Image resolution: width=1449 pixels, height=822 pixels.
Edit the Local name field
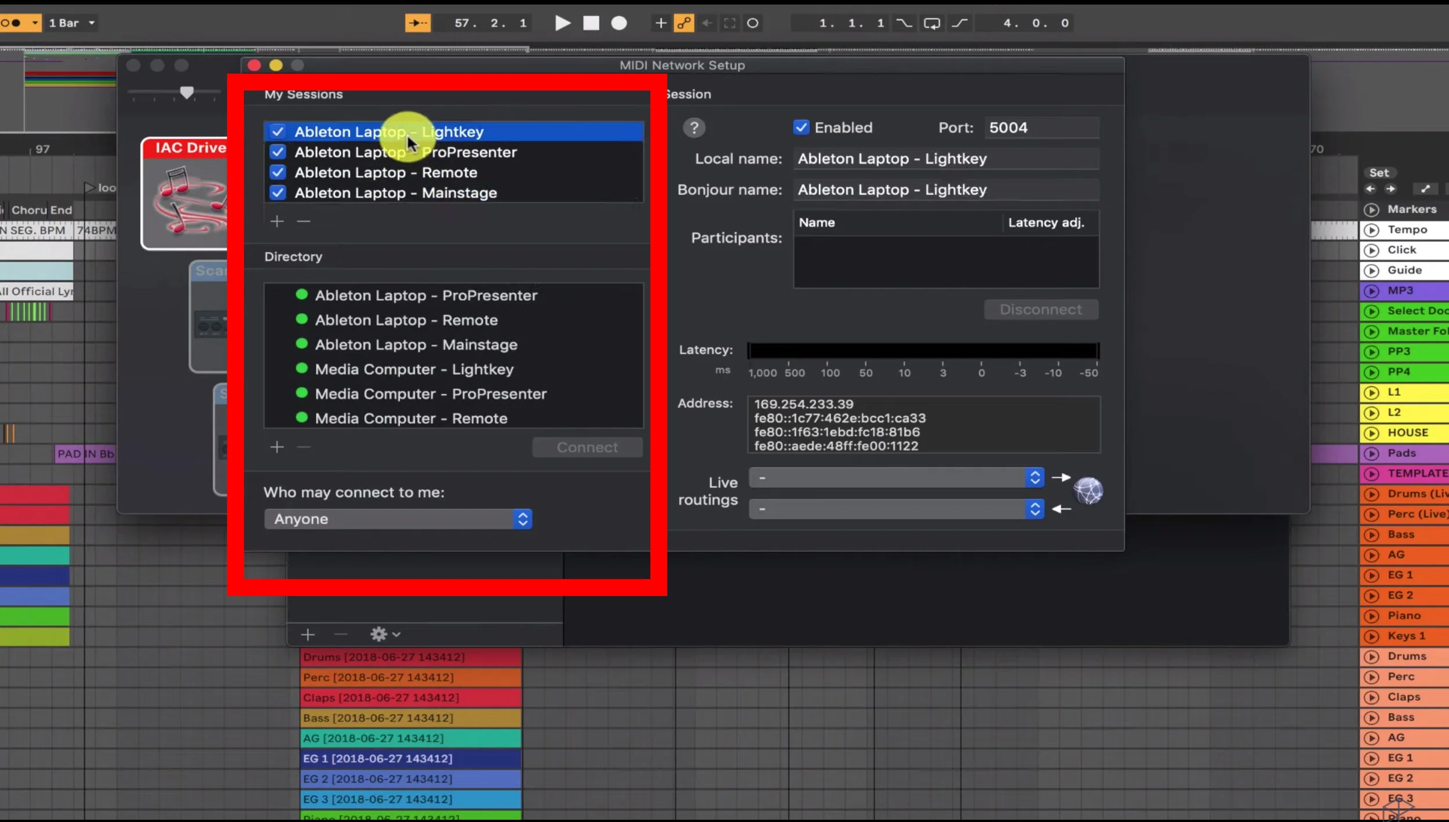point(946,158)
